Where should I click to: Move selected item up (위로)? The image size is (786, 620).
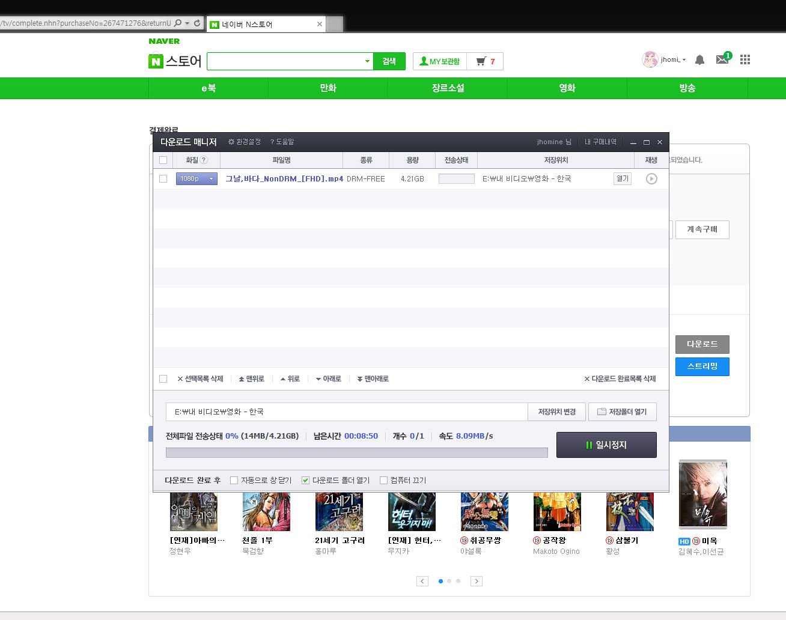tap(290, 378)
